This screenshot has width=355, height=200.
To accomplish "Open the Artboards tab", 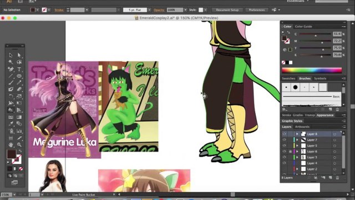I will point(302,127).
